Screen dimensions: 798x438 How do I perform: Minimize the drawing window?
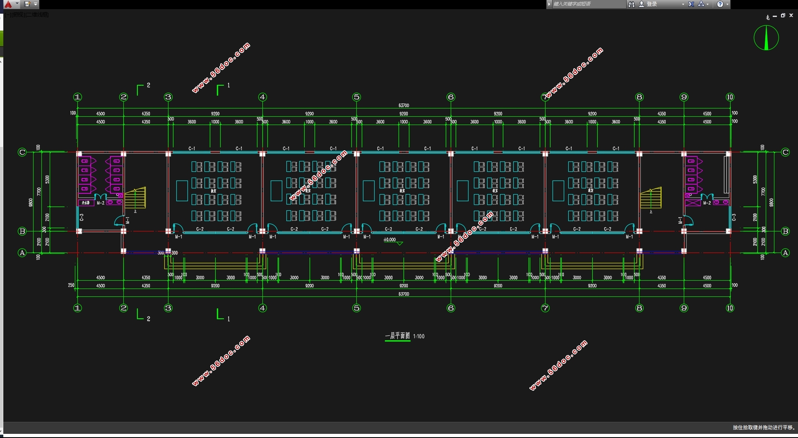(x=775, y=16)
